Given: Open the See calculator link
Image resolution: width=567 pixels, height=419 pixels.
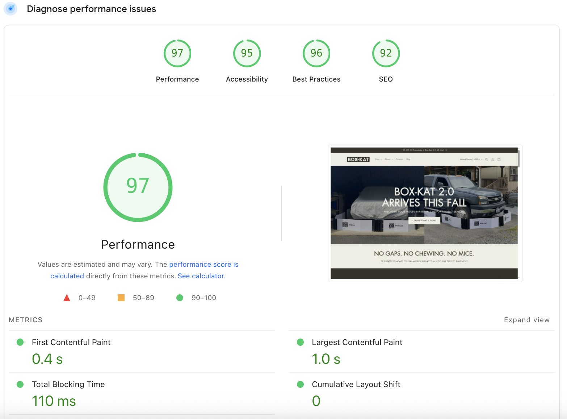Looking at the screenshot, I should tap(201, 276).
